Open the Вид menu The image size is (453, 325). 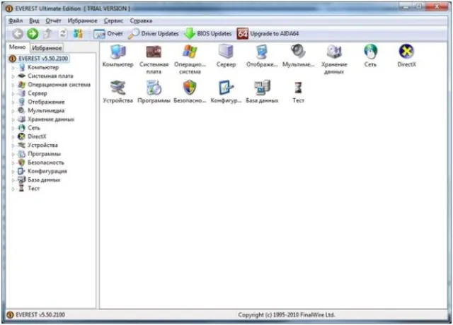coord(34,20)
